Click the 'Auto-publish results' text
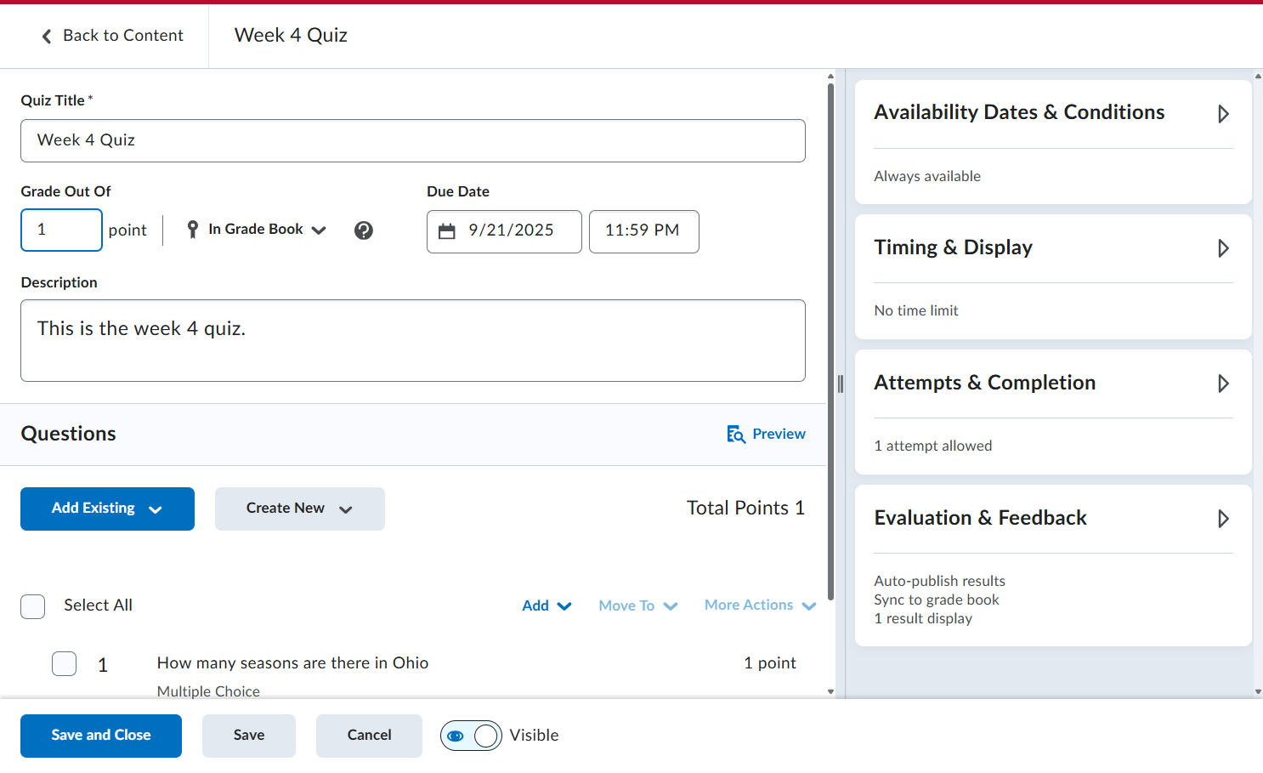This screenshot has width=1263, height=773. pyautogui.click(x=940, y=582)
